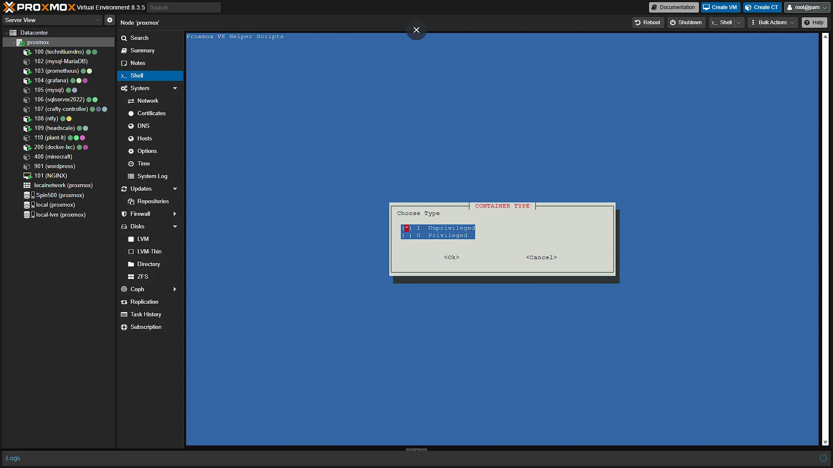Open the Shell button dropdown arrow
The image size is (833, 468).
739,23
